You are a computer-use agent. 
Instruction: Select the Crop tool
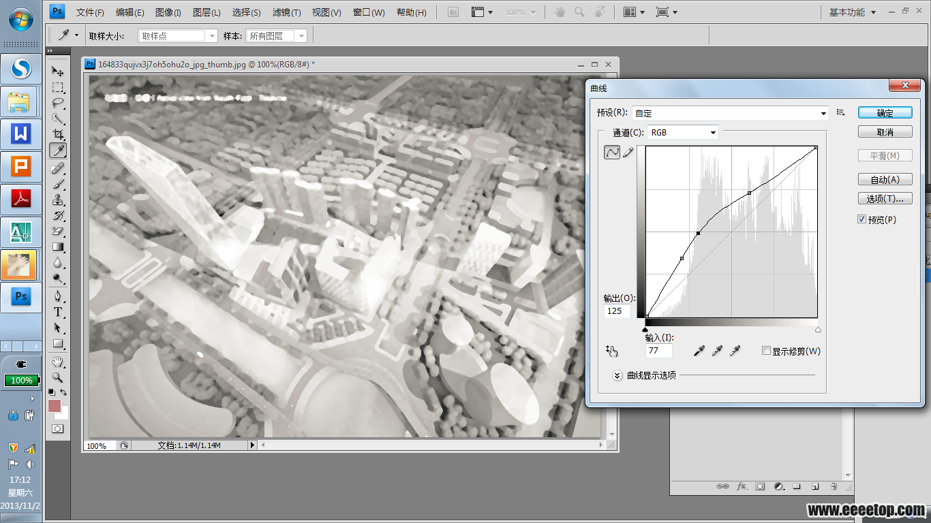pos(58,135)
